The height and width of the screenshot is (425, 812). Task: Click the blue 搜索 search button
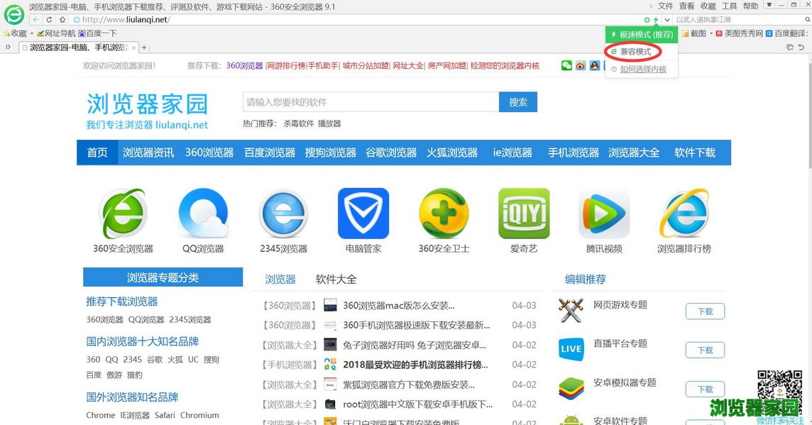[517, 102]
